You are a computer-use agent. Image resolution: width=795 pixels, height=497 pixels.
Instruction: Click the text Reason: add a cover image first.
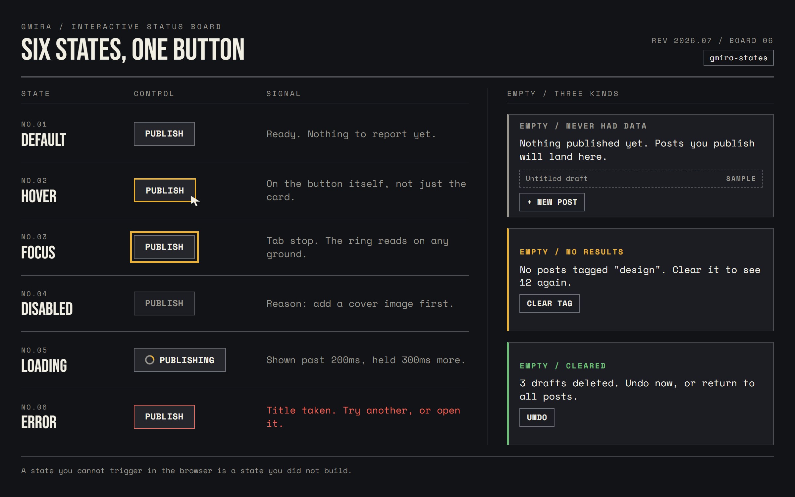pos(360,304)
